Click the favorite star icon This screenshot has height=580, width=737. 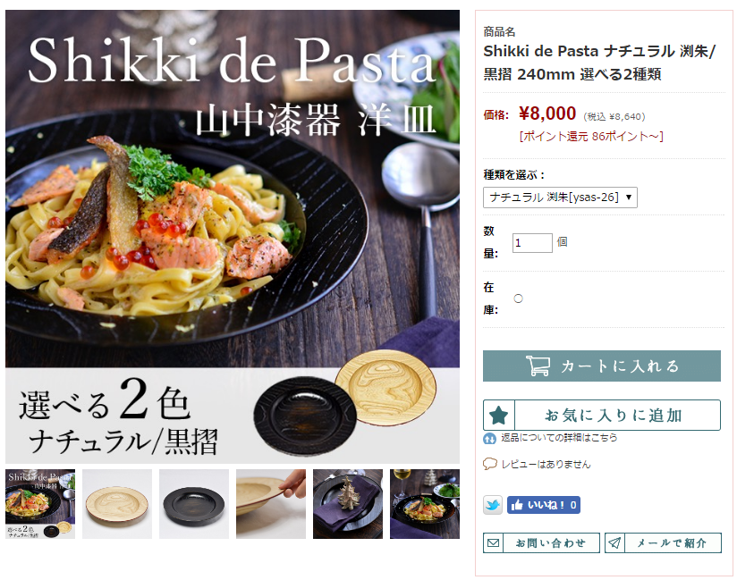tap(499, 416)
